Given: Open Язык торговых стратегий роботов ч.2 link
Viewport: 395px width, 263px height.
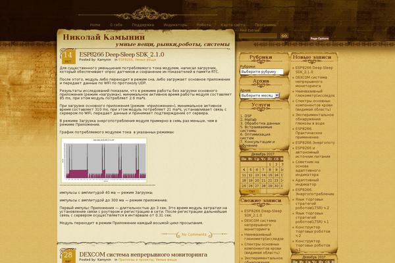Looking at the screenshot, I should [312, 204].
